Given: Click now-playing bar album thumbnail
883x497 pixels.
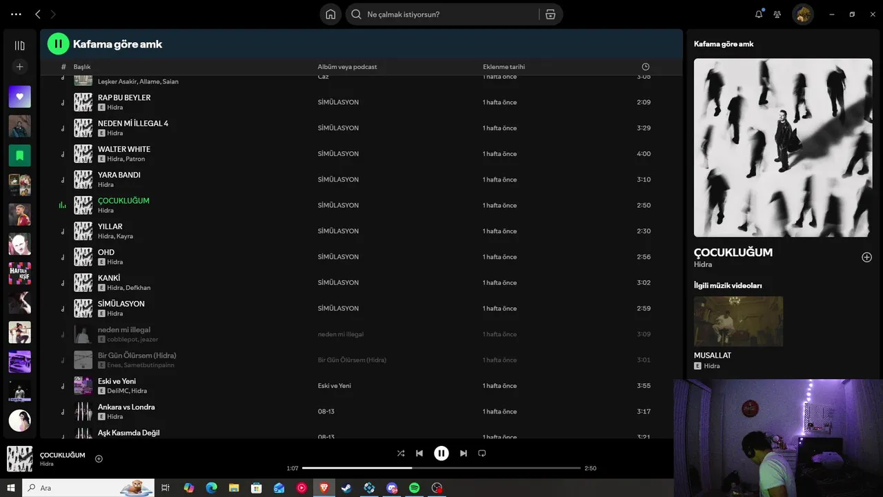Looking at the screenshot, I should click(x=19, y=459).
